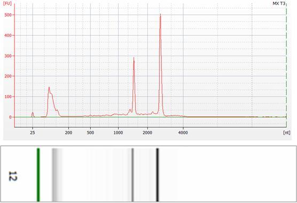The image size is (297, 203).
Task: Click the diffuse gray smear band in the gel
Action: pyautogui.click(x=57, y=175)
